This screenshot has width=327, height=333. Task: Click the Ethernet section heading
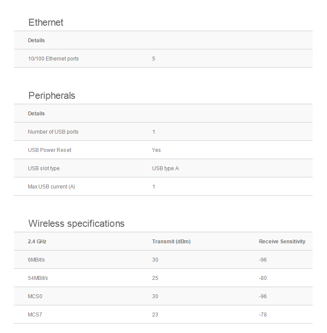point(46,23)
